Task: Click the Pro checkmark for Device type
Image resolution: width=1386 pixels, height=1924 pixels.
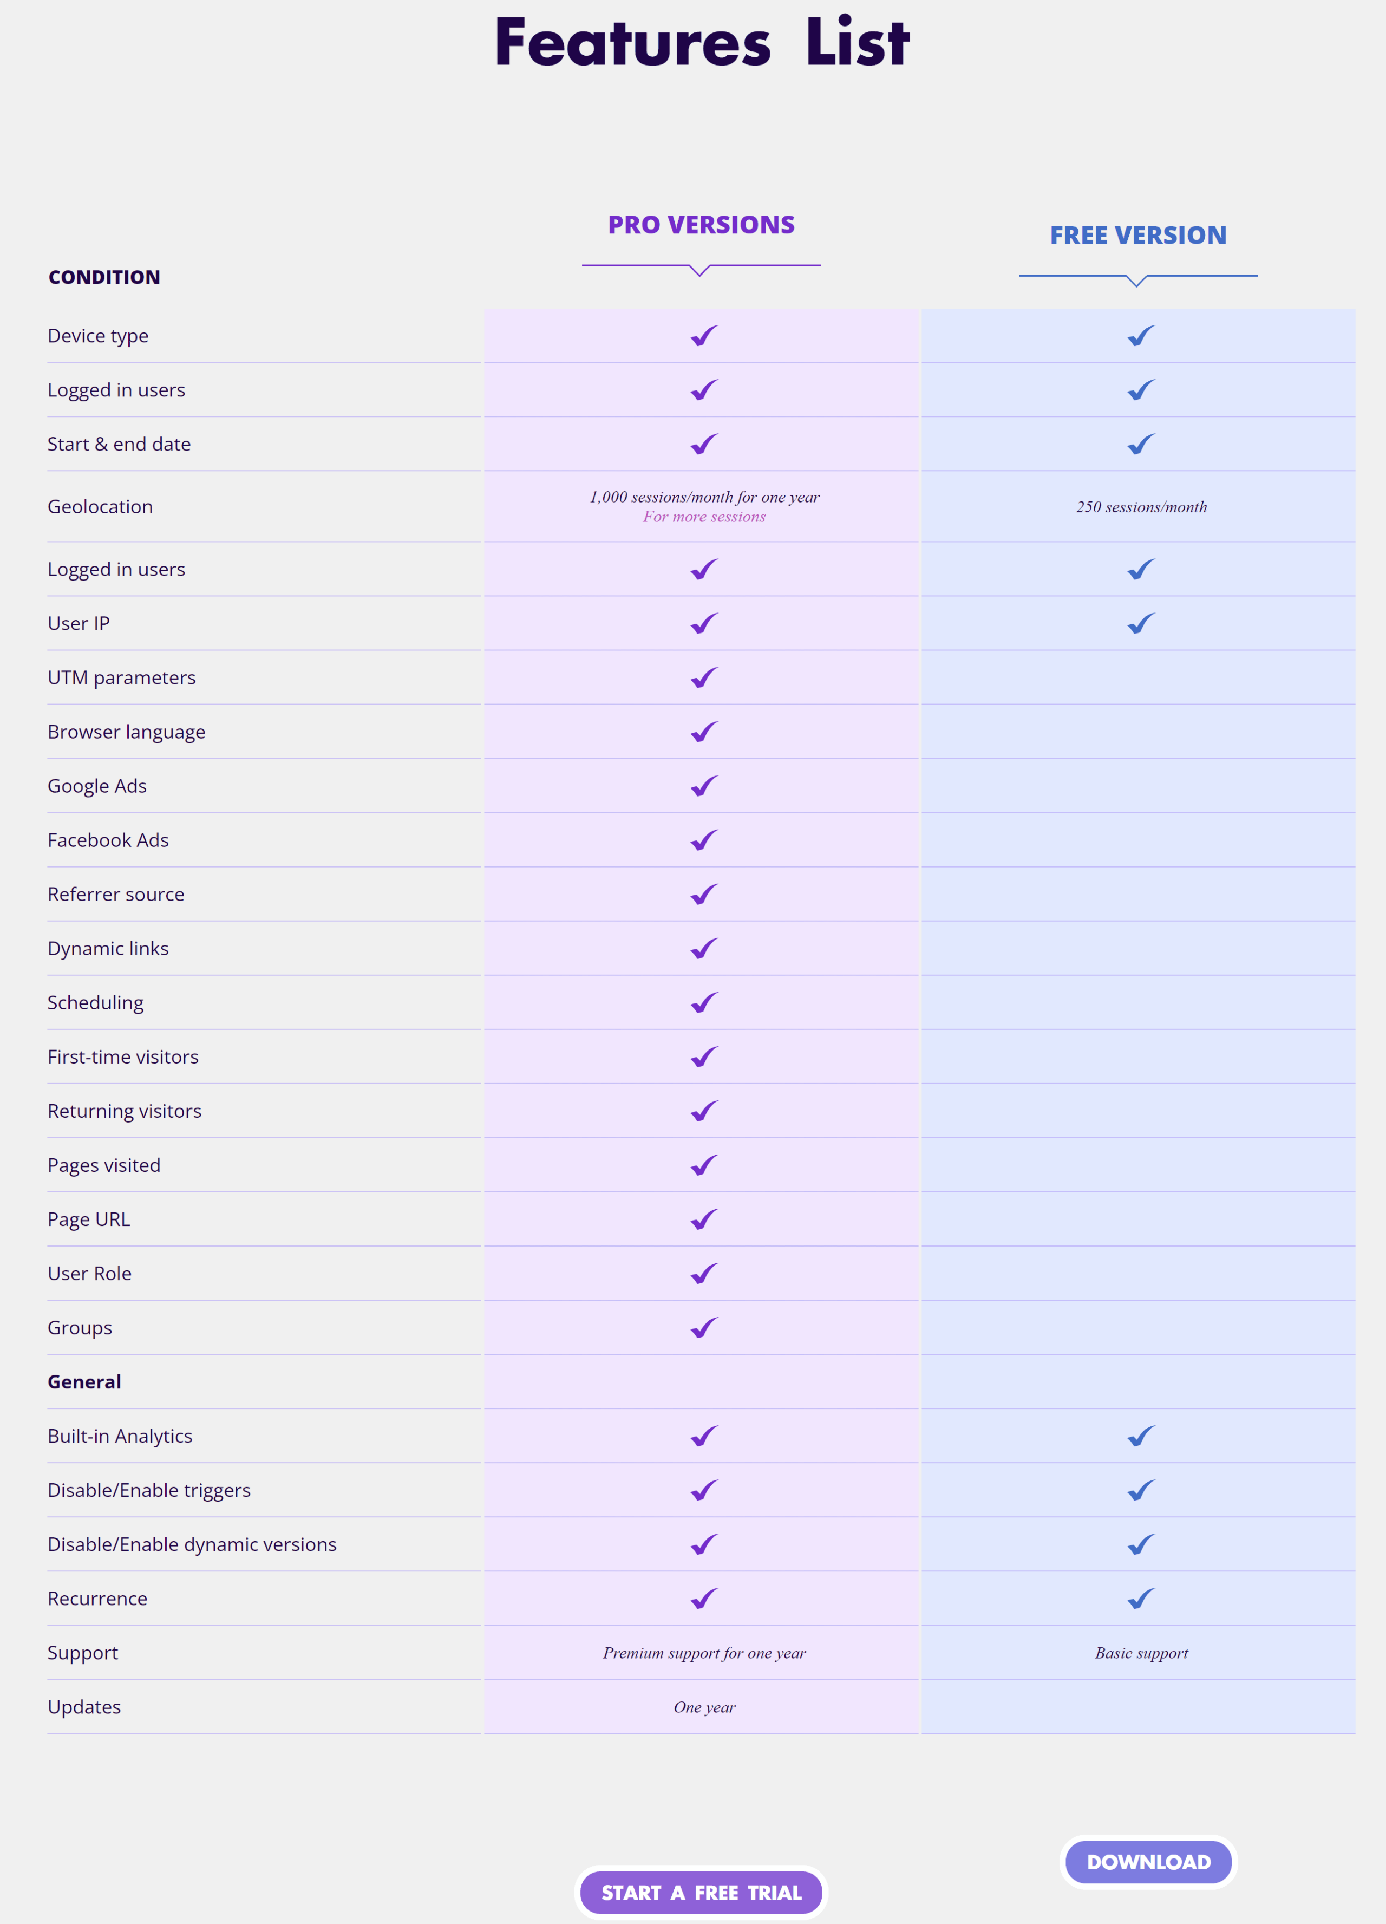Action: pos(702,337)
